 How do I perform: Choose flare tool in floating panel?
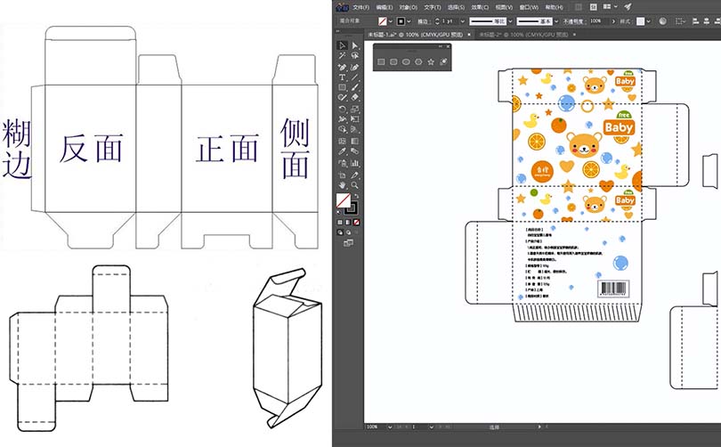tap(443, 61)
